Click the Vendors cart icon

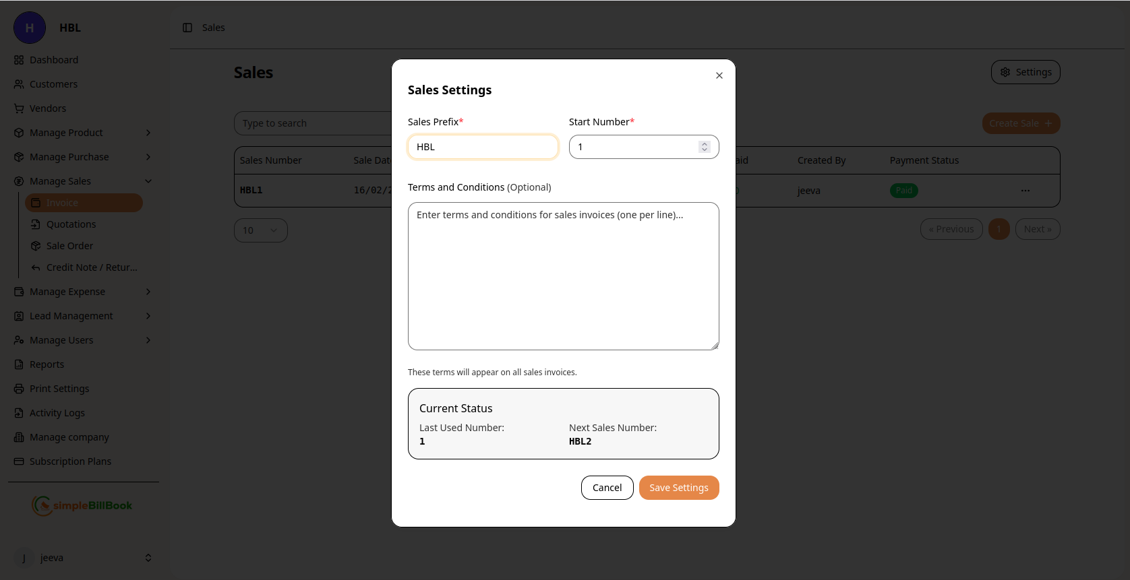(x=19, y=108)
